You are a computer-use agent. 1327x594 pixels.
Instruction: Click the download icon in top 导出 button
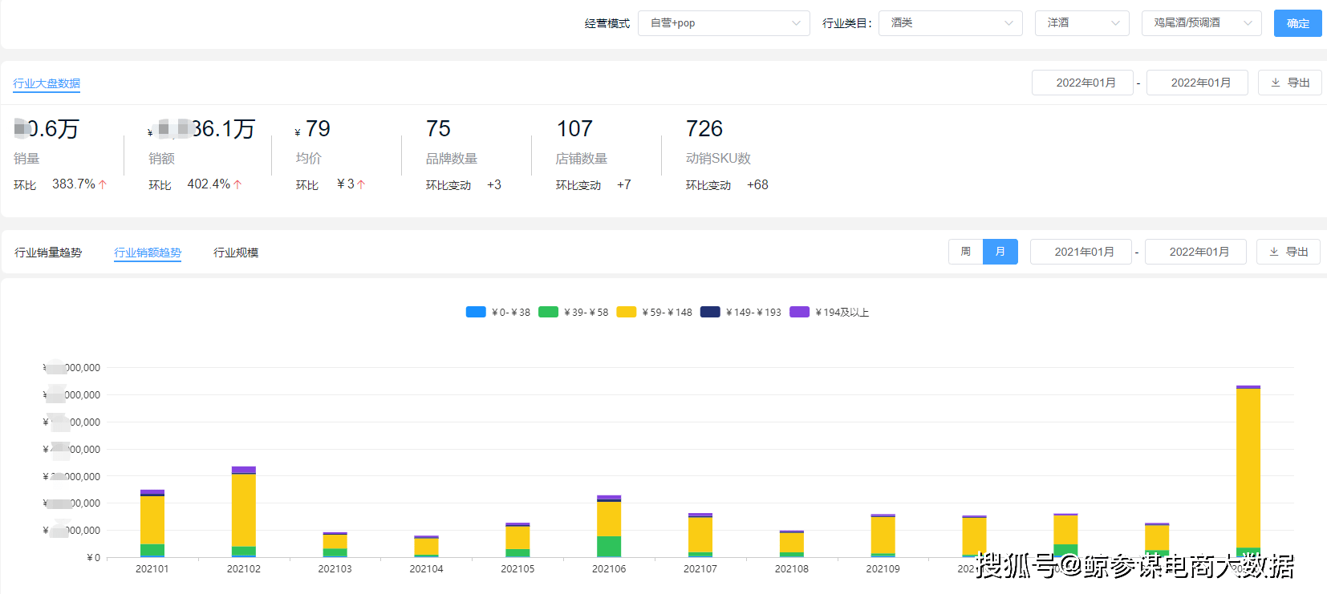coord(1276,83)
